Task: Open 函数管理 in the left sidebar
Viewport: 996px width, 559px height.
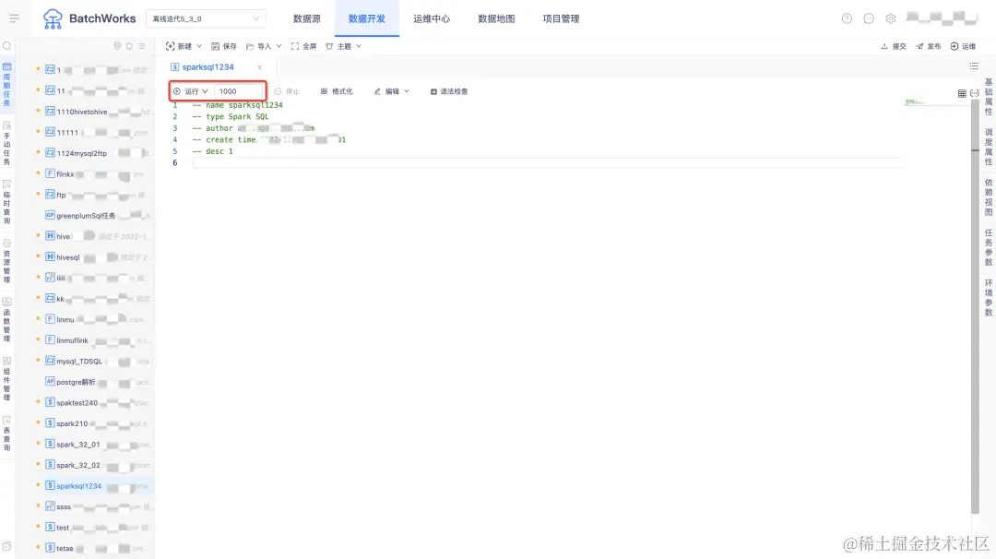Action: (7, 319)
